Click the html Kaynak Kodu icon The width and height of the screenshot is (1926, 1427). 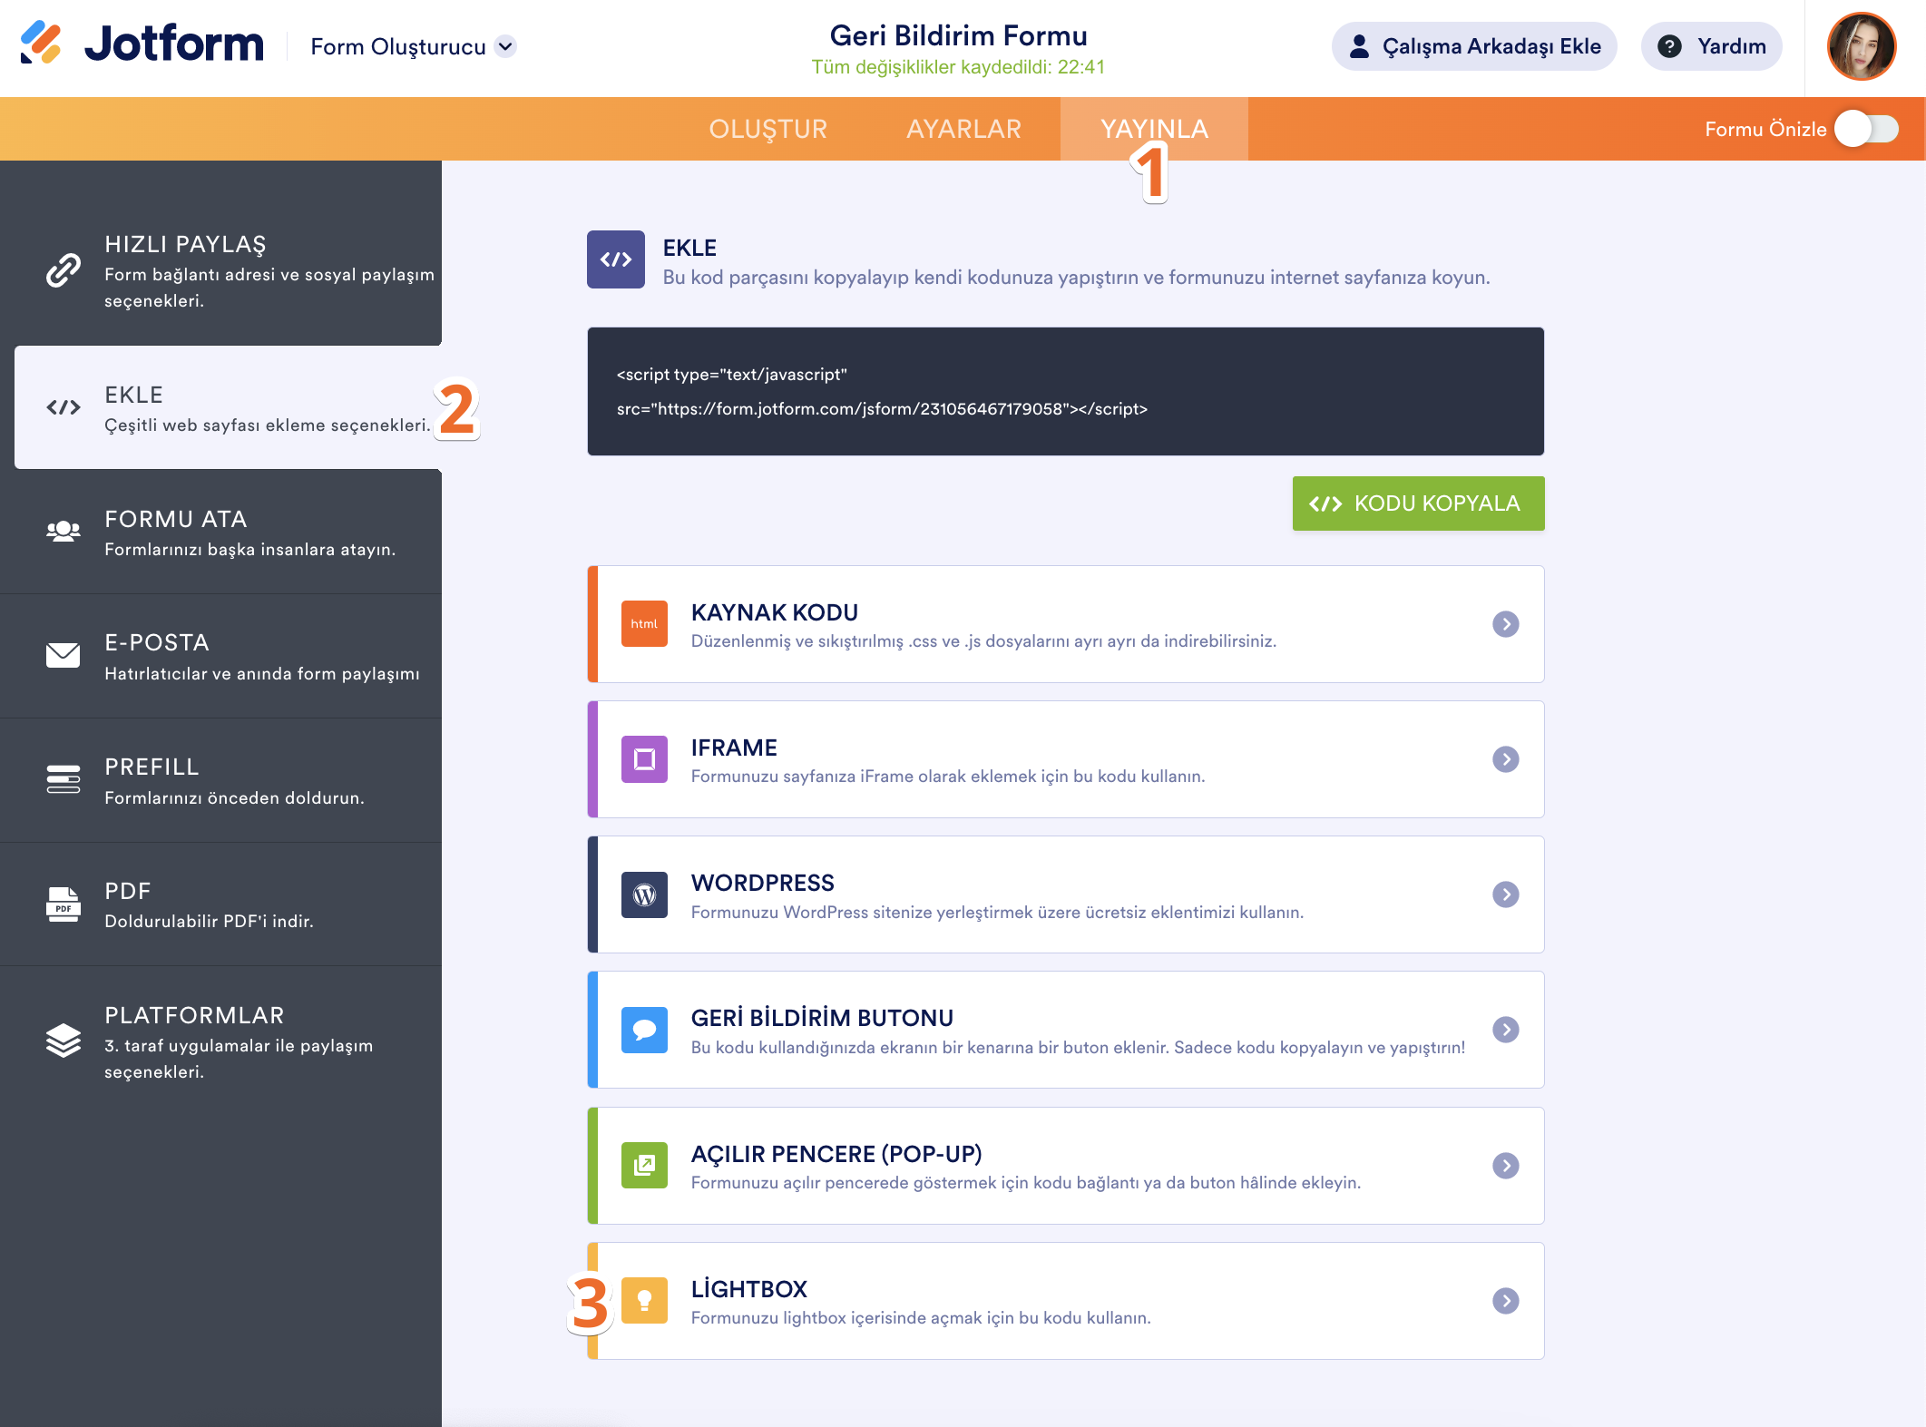pos(644,624)
